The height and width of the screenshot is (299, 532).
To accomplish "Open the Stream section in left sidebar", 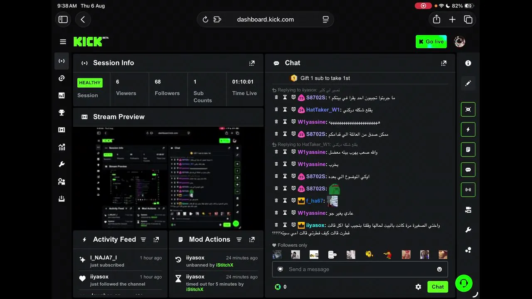I will (62, 61).
